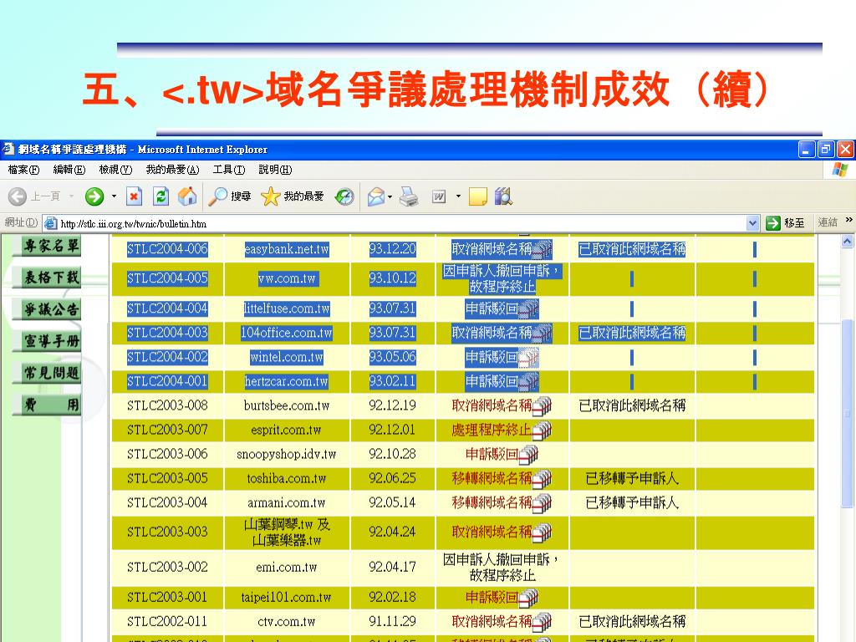Open decision document icon for taipei101.com.tw
Screen dimensions: 856x642
[x=528, y=598]
